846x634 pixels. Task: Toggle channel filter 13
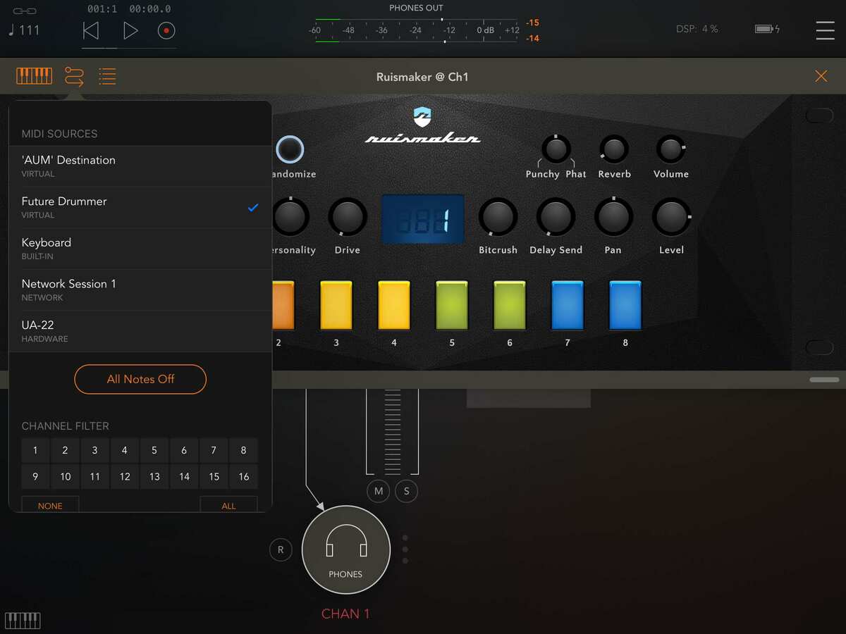click(x=154, y=477)
